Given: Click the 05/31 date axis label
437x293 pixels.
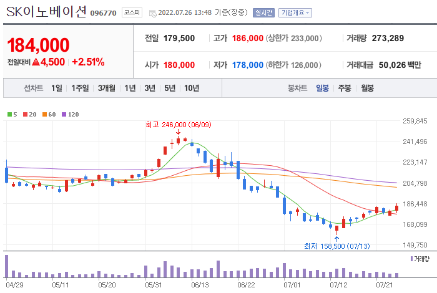Looking at the screenshot, I should click(154, 285).
